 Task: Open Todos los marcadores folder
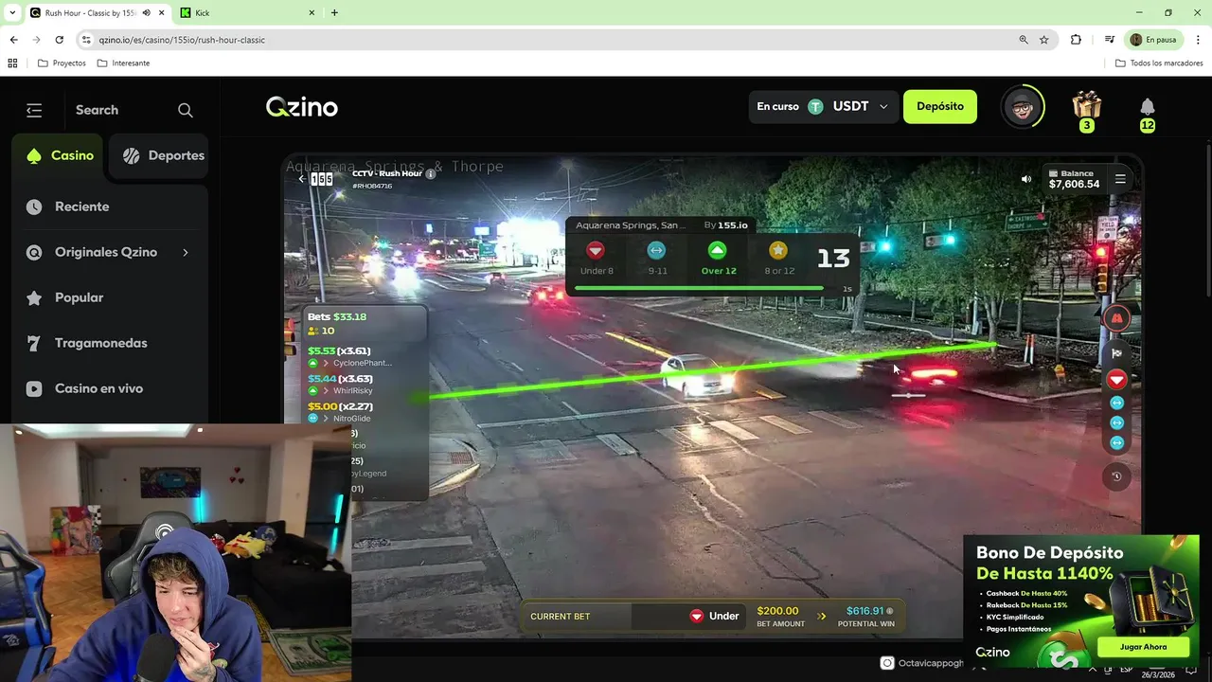[1159, 63]
